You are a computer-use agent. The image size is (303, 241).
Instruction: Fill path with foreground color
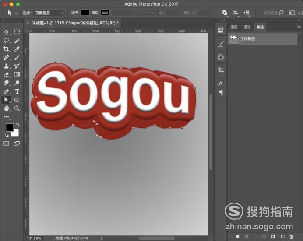[x=237, y=236]
